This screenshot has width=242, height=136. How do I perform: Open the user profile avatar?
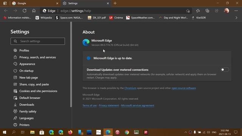click(226, 11)
